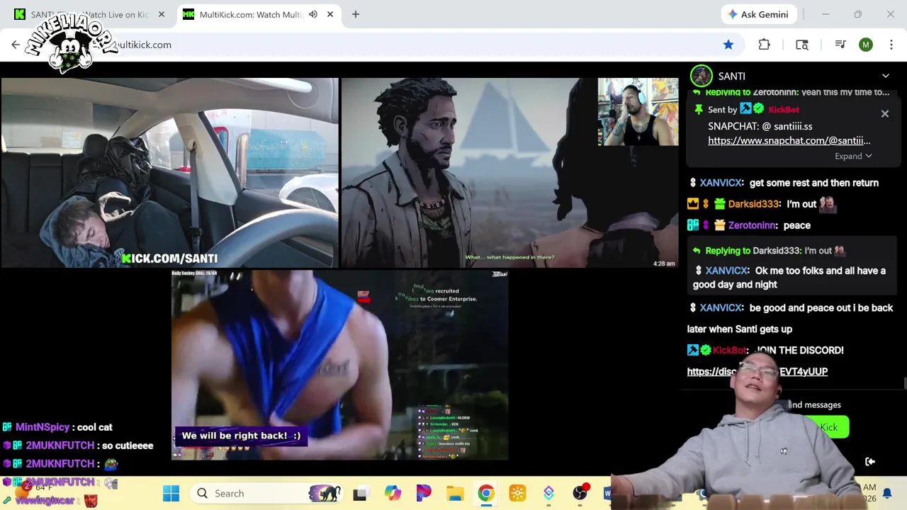Click the SANTI car stream video

[169, 173]
